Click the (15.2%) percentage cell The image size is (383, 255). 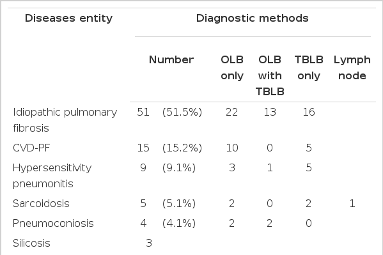(x=182, y=148)
